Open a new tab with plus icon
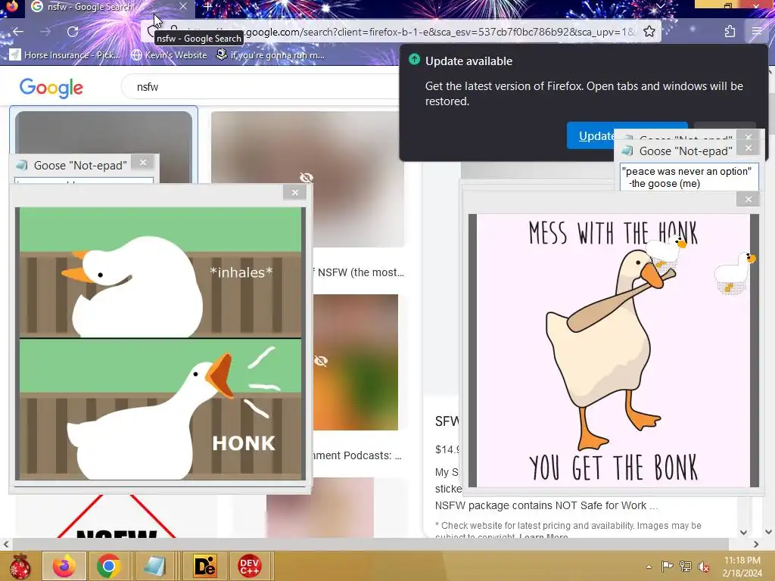The width and height of the screenshot is (775, 581). point(208,7)
